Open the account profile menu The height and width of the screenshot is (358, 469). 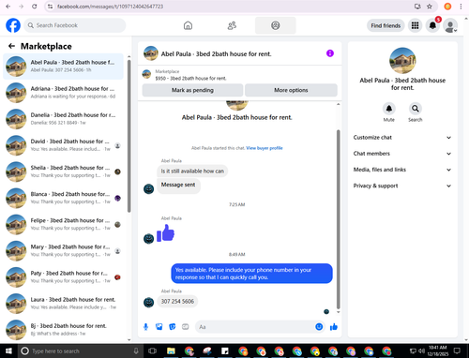click(x=450, y=25)
